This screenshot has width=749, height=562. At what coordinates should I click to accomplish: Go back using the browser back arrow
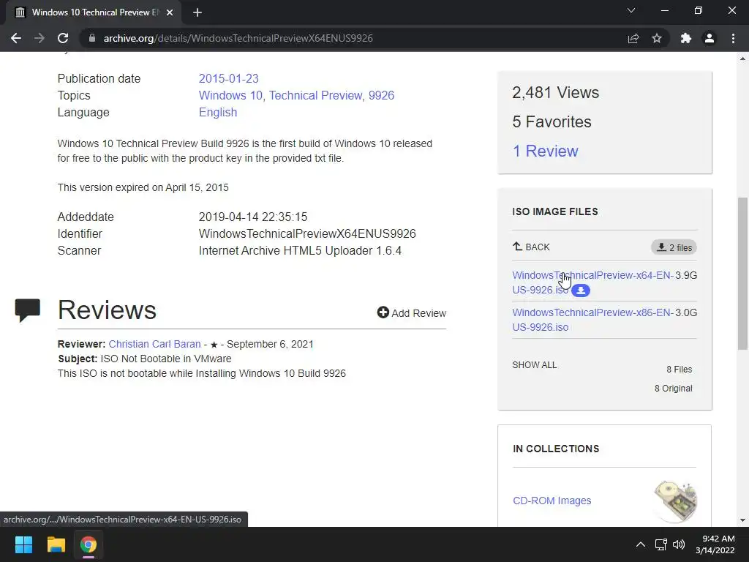[x=16, y=38]
